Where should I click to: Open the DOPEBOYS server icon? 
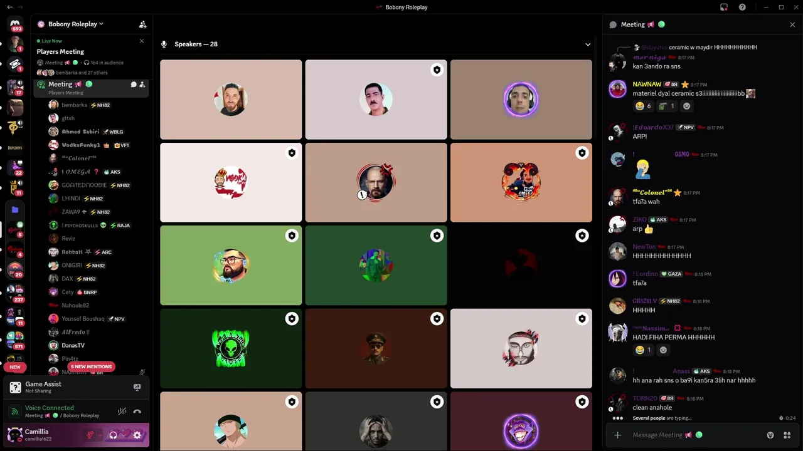[15, 148]
